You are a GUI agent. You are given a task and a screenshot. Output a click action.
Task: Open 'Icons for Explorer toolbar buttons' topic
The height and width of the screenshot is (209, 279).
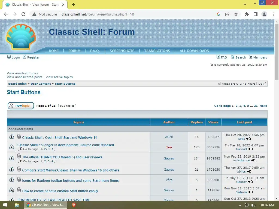(x=71, y=181)
